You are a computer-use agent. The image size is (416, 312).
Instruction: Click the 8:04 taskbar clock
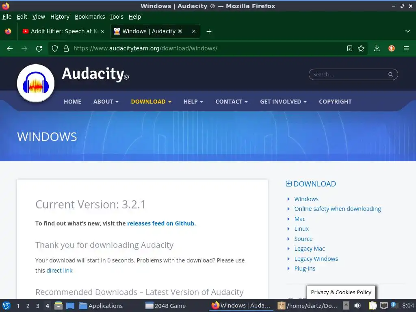click(x=408, y=305)
